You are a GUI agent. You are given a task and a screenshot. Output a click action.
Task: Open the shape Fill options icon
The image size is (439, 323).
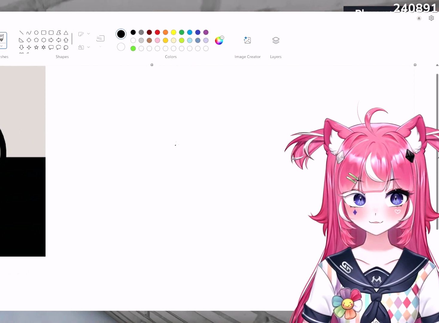(x=81, y=47)
